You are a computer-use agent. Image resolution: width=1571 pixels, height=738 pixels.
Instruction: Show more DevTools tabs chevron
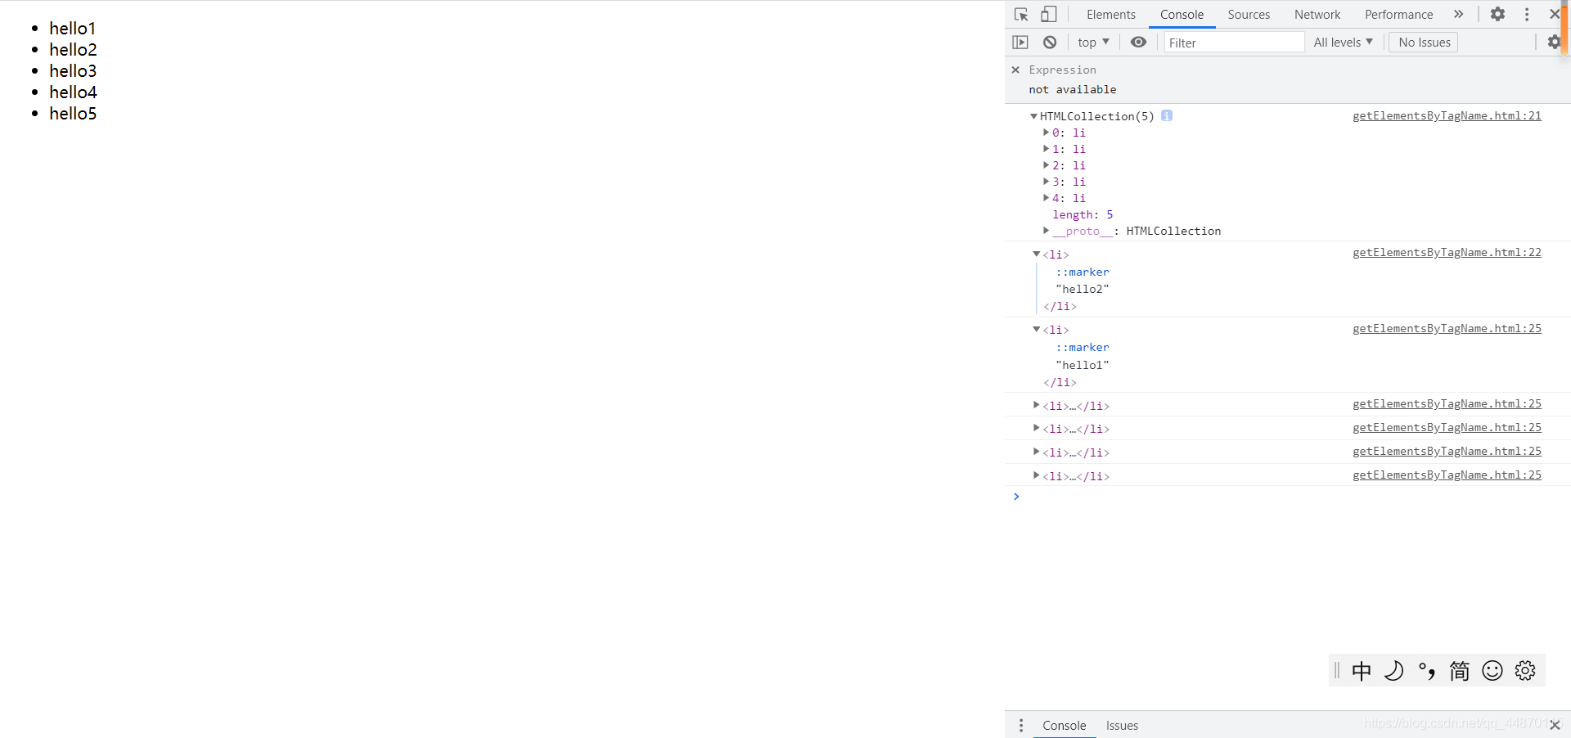point(1458,14)
